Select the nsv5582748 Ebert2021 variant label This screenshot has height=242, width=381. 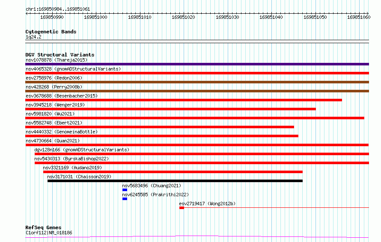(x=54, y=123)
